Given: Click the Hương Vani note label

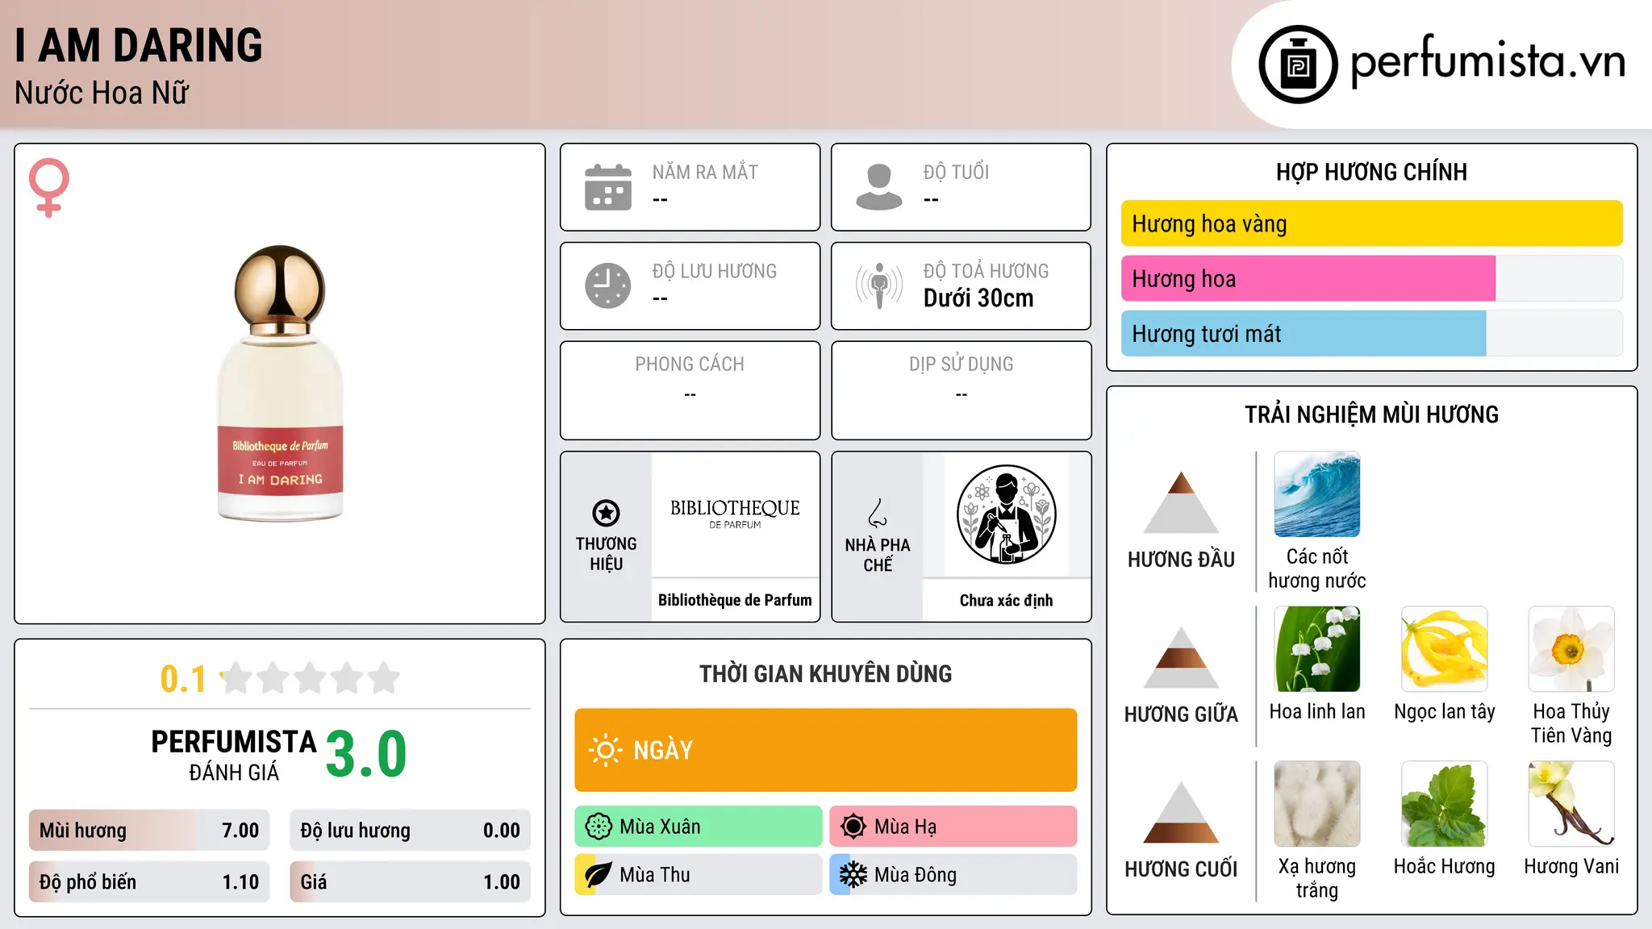Looking at the screenshot, I should click(x=1571, y=866).
